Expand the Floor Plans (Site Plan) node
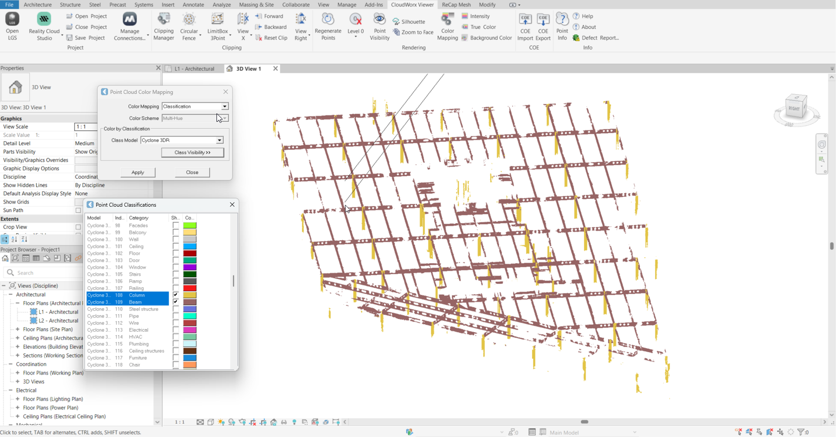 click(x=18, y=330)
